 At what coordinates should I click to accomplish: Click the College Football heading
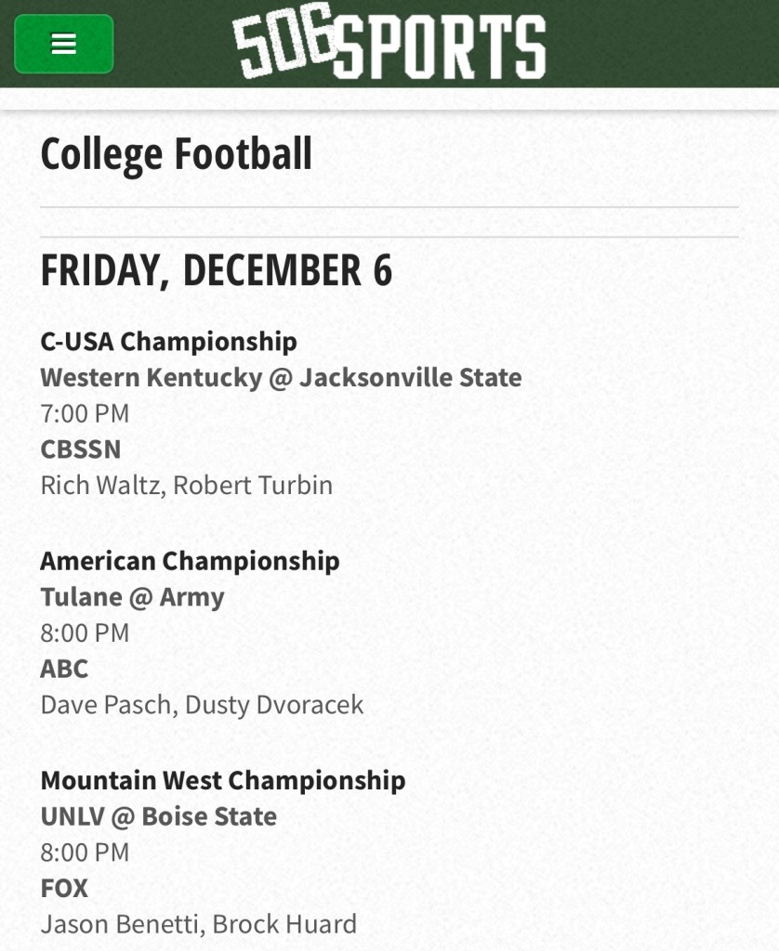coord(176,154)
